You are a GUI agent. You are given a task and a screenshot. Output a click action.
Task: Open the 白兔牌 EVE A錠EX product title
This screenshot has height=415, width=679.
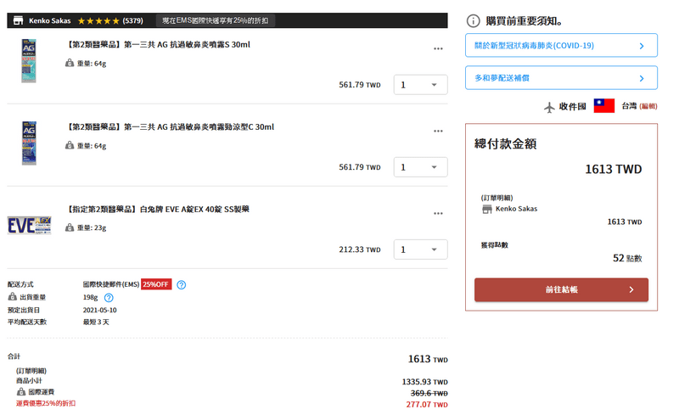point(158,210)
